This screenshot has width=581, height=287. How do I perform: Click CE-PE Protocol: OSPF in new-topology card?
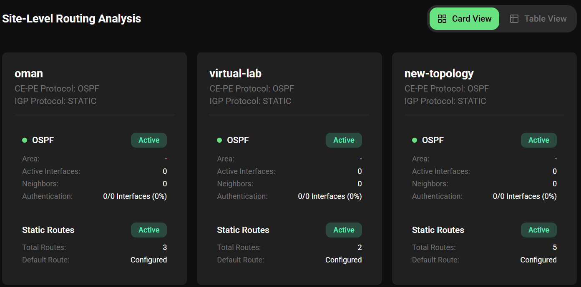click(x=447, y=89)
